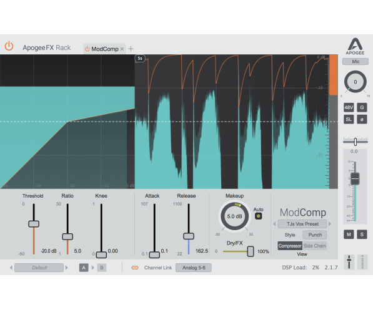
Task: Click the attack value 0.1
Action: pos(164,251)
